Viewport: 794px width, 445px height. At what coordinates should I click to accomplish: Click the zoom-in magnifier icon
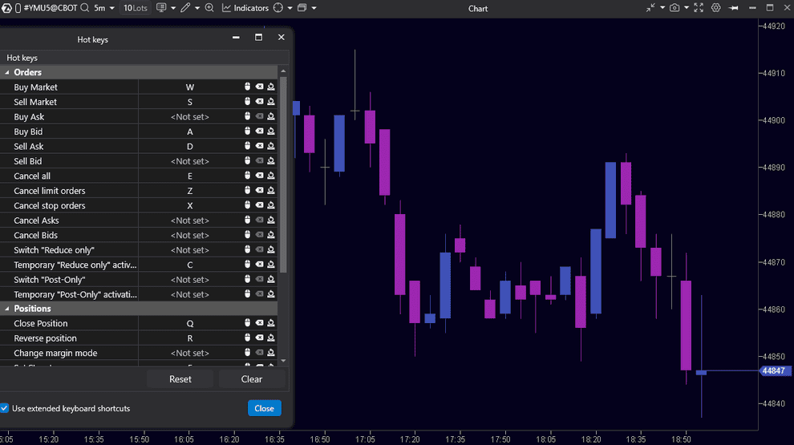pos(209,8)
